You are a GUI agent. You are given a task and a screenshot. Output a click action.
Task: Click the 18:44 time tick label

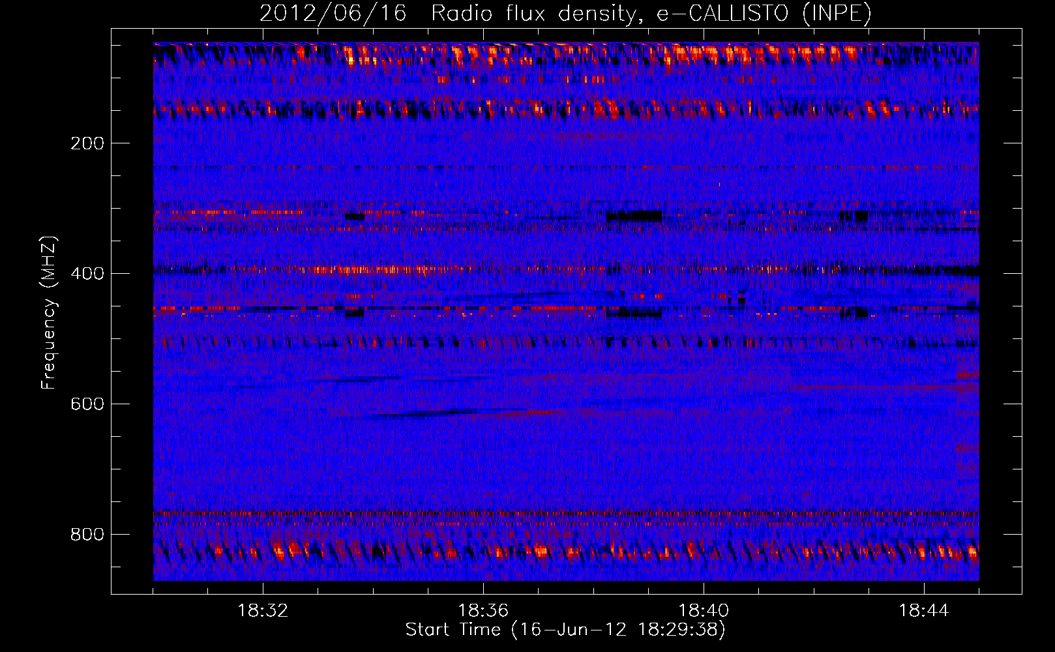click(924, 611)
